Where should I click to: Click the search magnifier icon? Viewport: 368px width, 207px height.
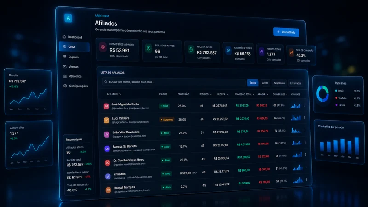106,82
